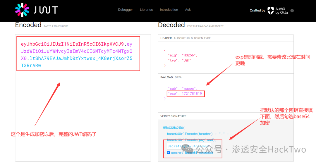This screenshot has width=316, height=162.
Task: Open the Debugger nav item
Action: click(125, 10)
